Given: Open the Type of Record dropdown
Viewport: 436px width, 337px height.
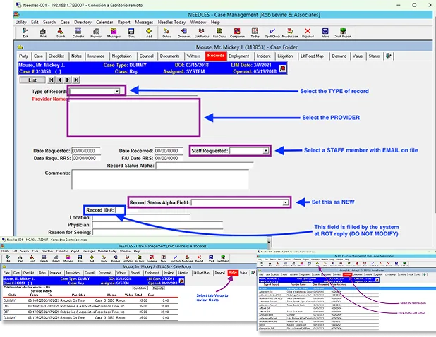Looking at the screenshot, I should click(117, 91).
